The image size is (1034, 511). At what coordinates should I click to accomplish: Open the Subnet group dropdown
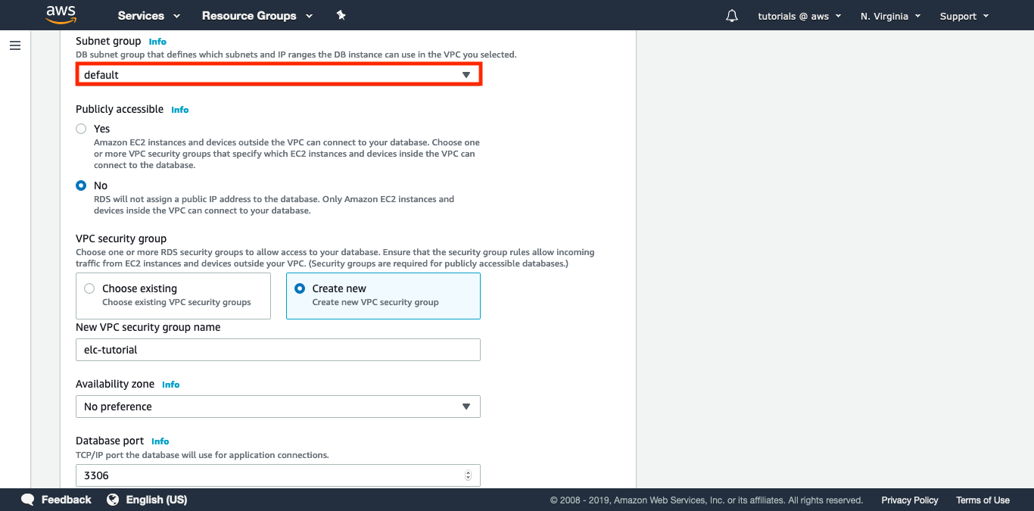278,75
